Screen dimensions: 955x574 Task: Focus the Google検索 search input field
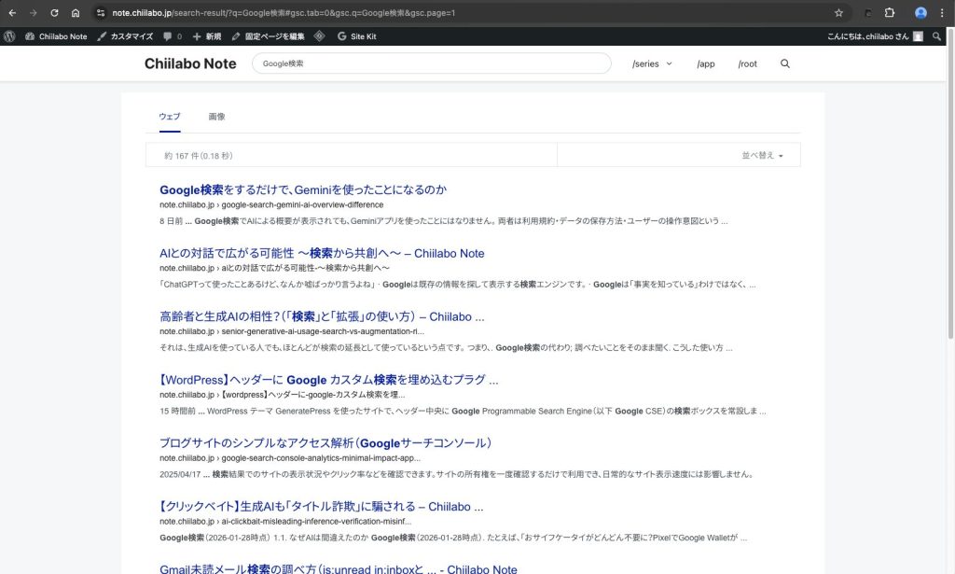point(431,63)
